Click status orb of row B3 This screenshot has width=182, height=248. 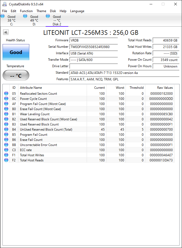tap(6, 124)
